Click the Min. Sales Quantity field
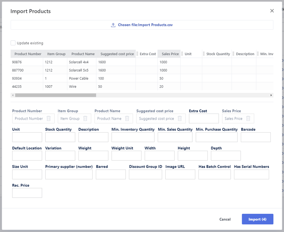Image resolution: width=284 pixels, height=232 pixels. (175, 137)
